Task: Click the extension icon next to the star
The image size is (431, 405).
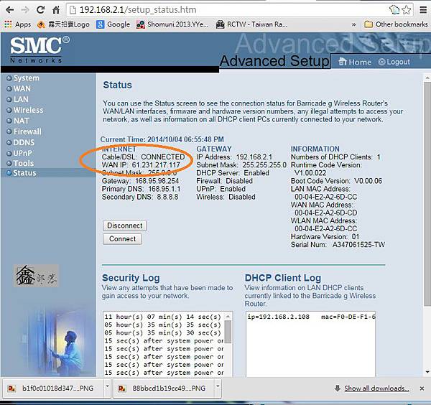Action: 394,10
